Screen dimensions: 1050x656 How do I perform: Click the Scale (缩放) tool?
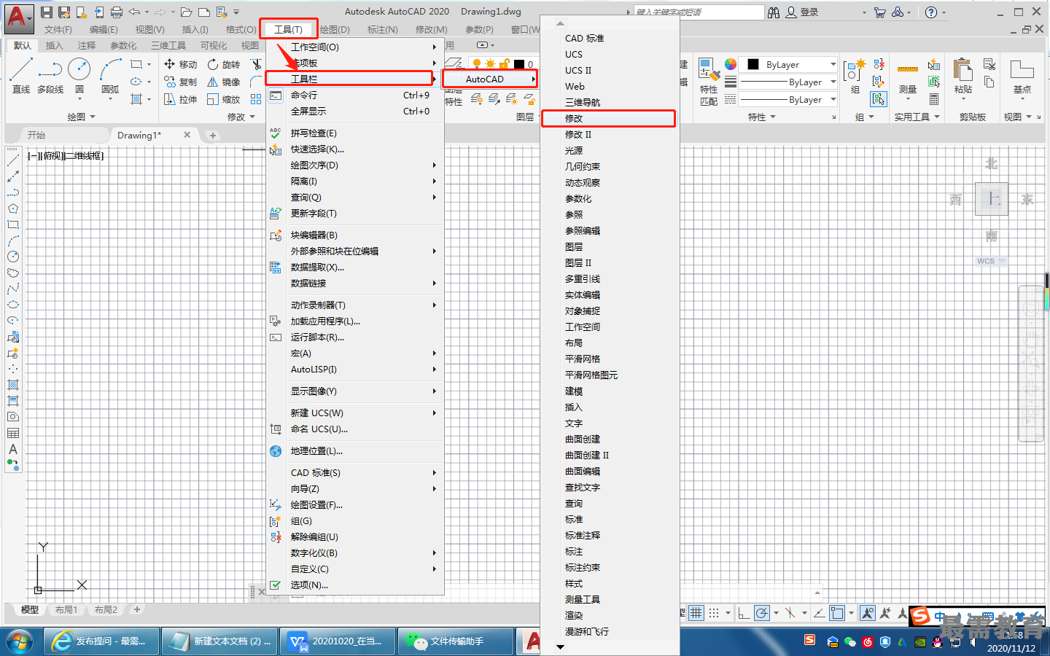point(224,99)
